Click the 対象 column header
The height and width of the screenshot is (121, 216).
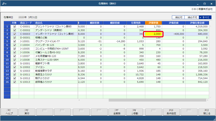[14, 23]
